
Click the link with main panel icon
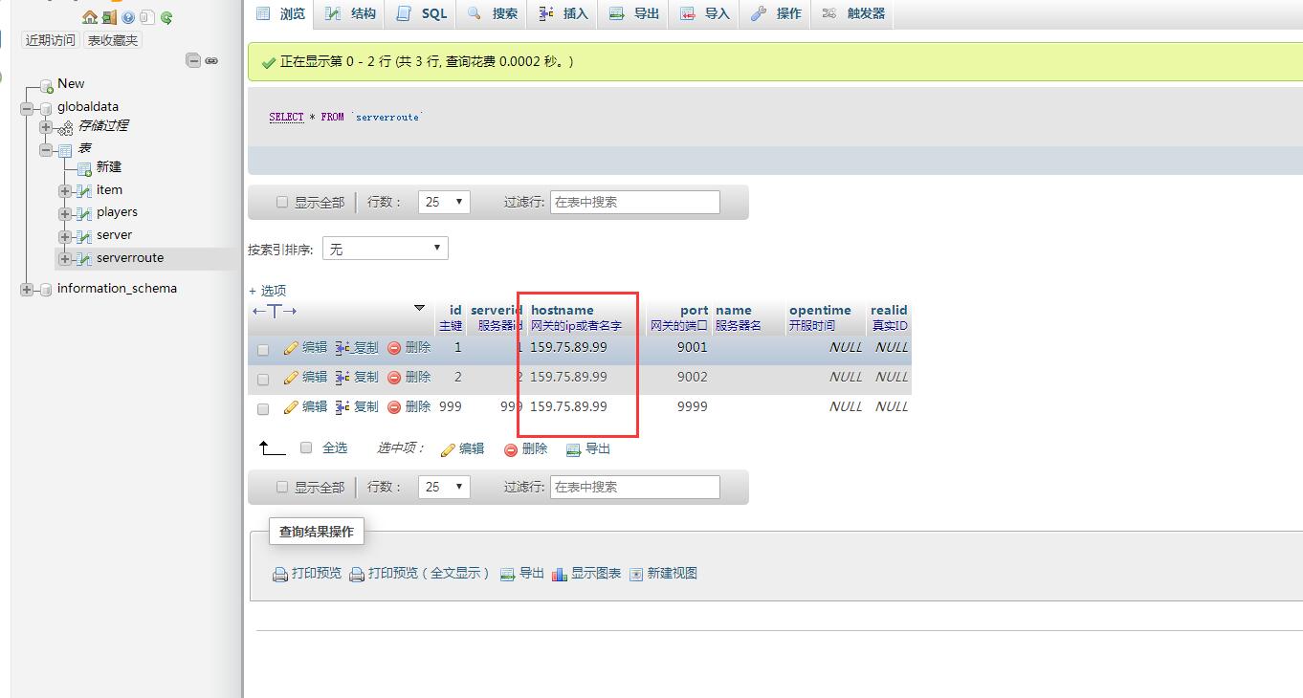click(211, 60)
